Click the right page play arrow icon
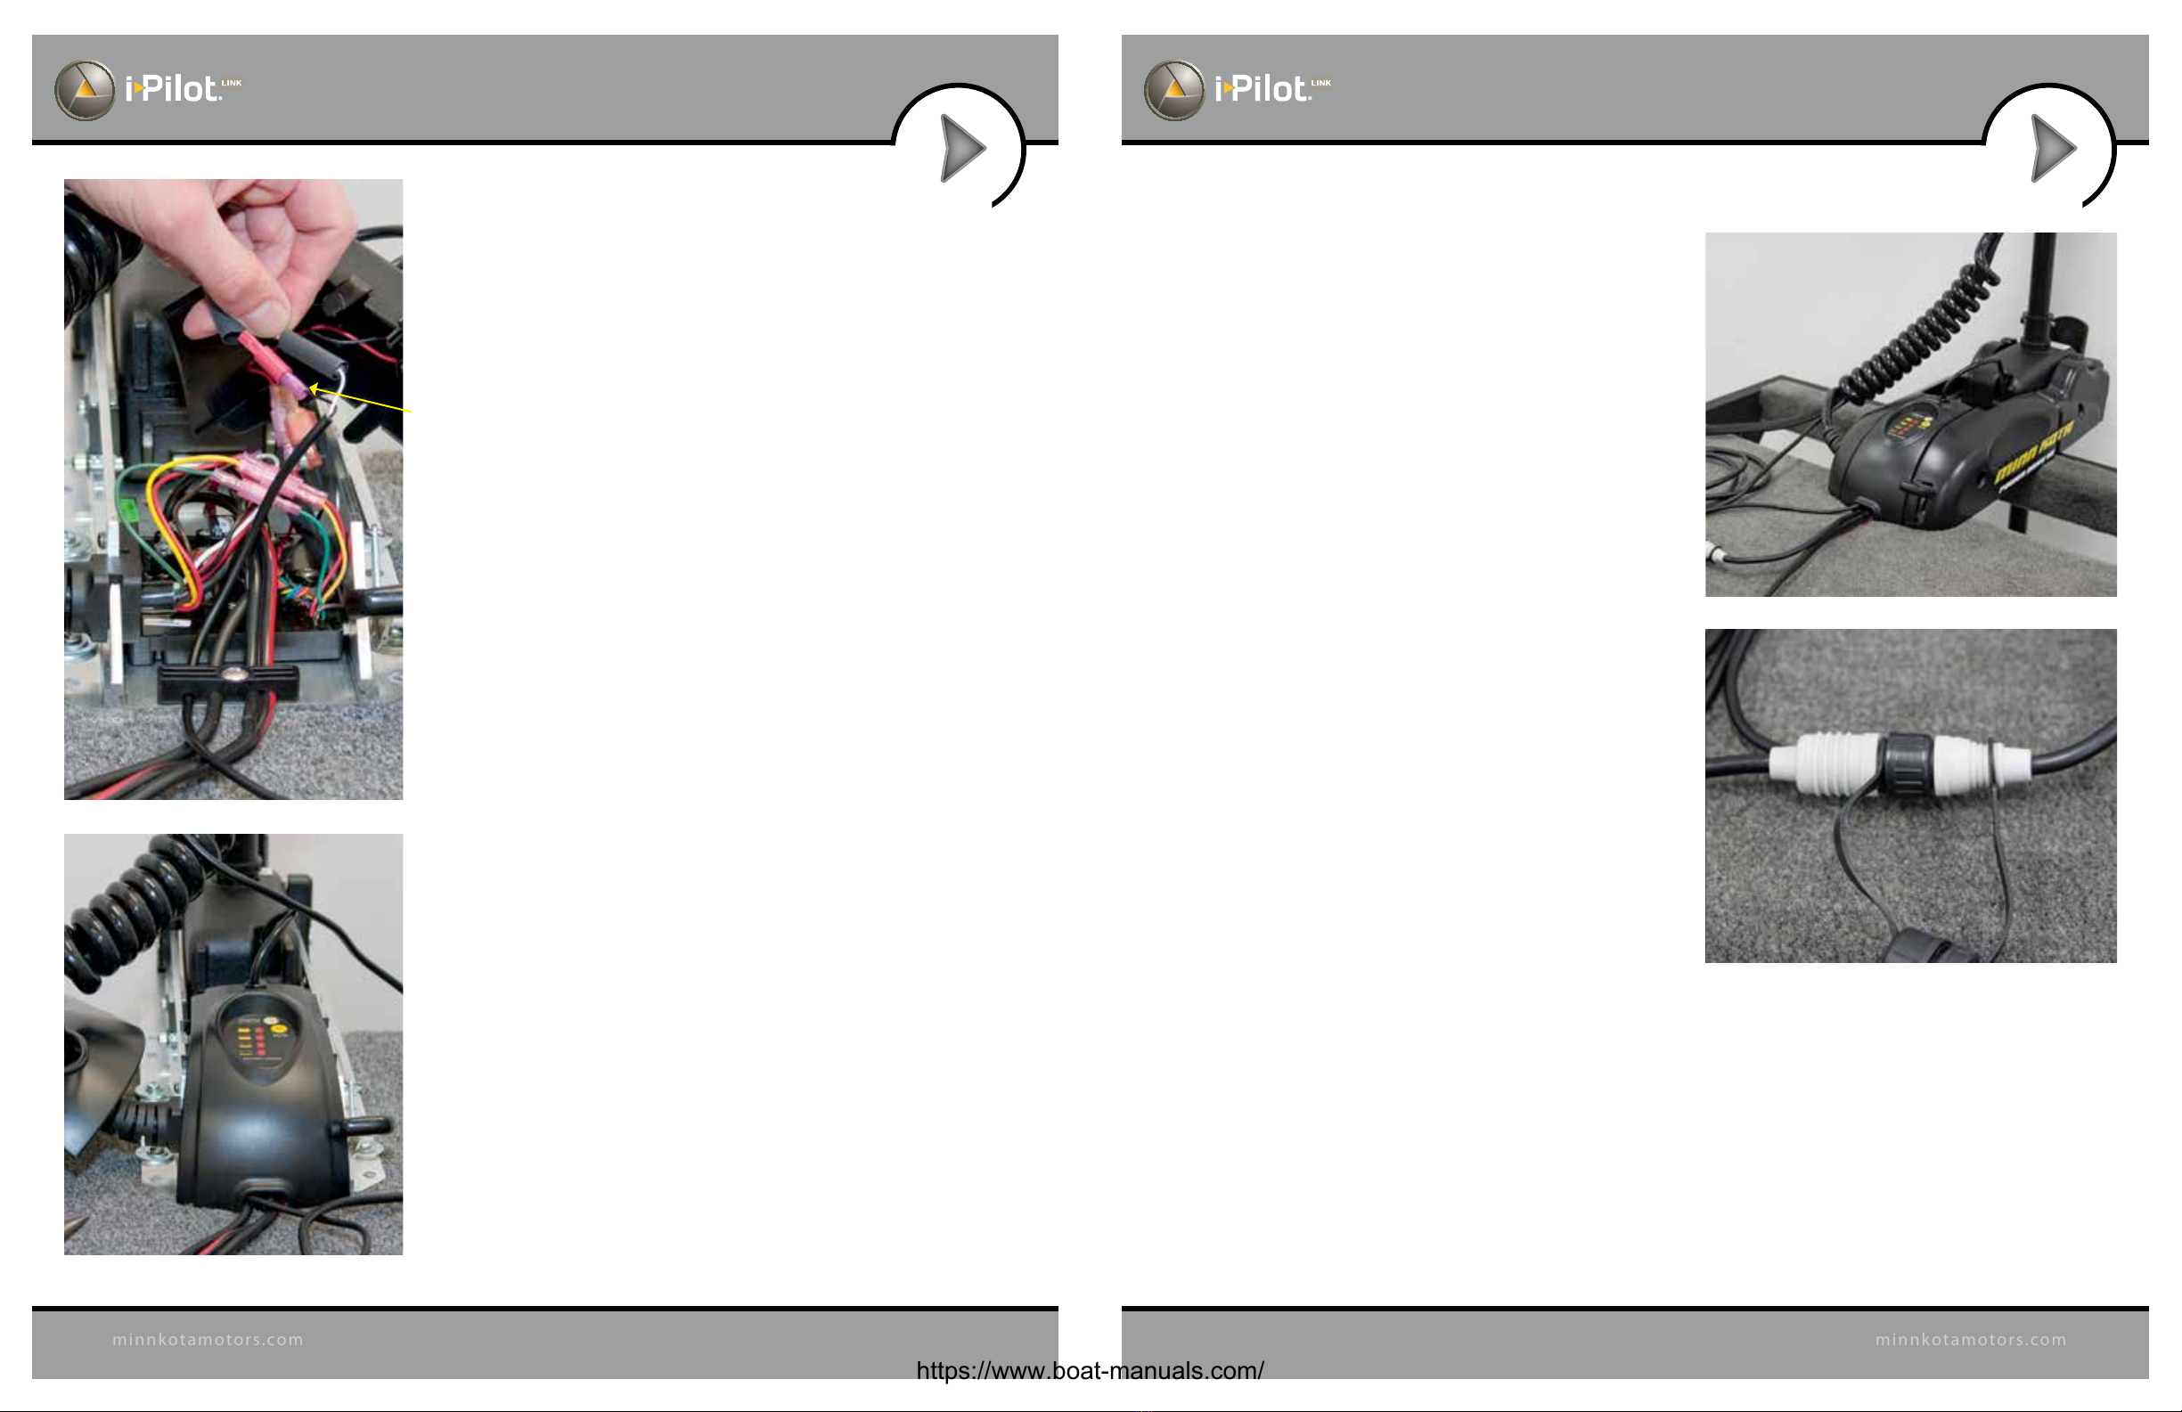Viewport: 2182px width, 1412px height. point(2053,148)
